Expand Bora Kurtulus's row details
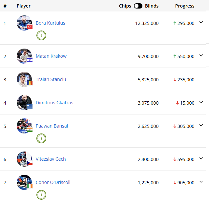 point(201,23)
